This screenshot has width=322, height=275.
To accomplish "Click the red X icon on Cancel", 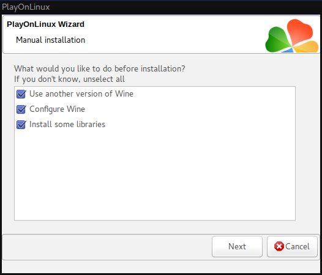I will pyautogui.click(x=279, y=246).
